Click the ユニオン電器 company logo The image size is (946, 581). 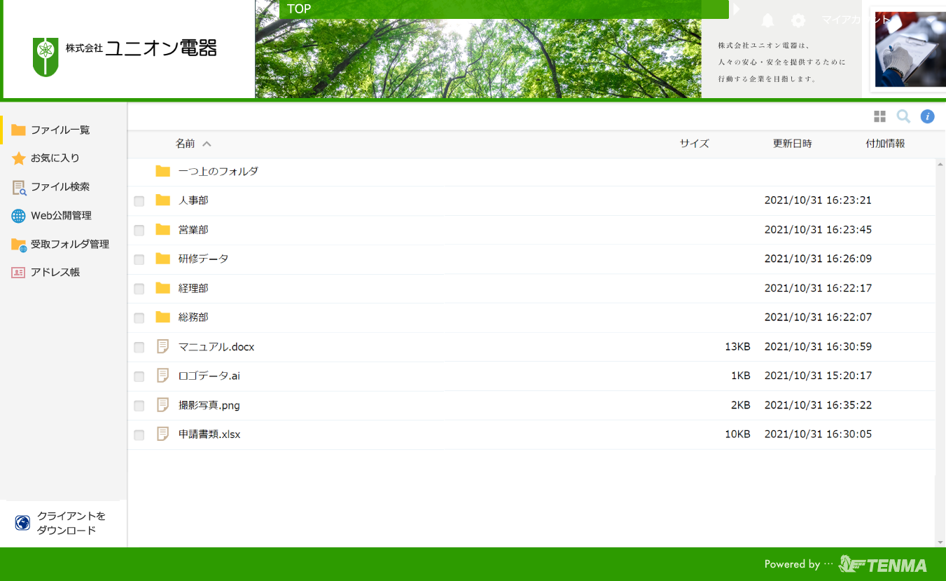pyautogui.click(x=125, y=49)
